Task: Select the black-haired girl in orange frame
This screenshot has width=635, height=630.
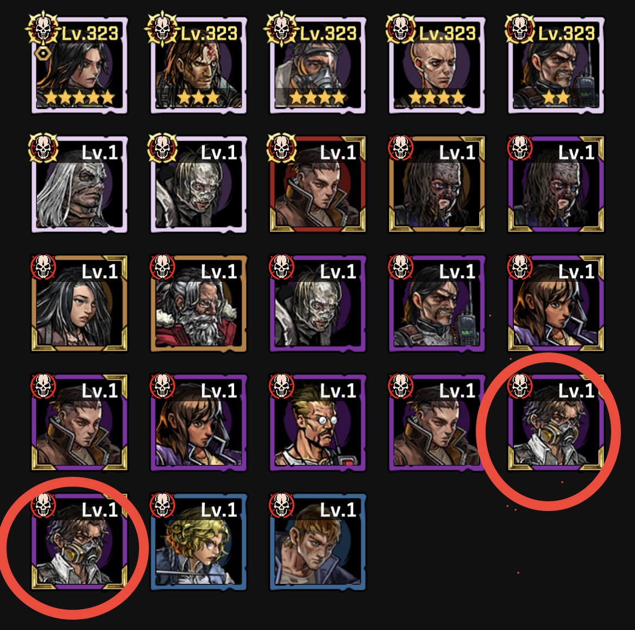Action: [79, 303]
